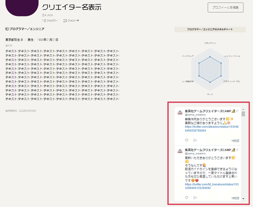Click the 男性 gender text
The width and height of the screenshot is (253, 207).
pyautogui.click(x=30, y=40)
